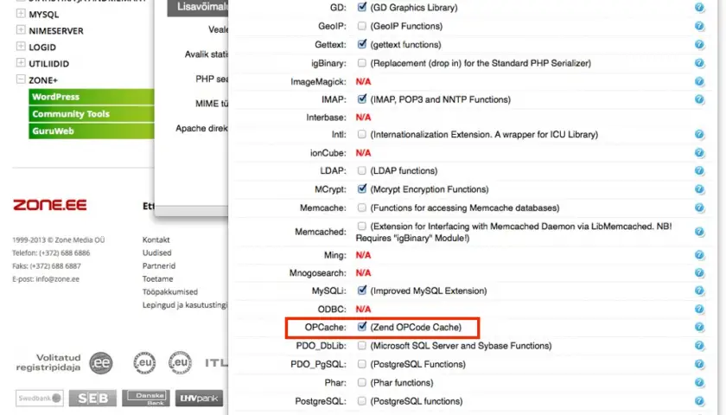
Task: Open help icon for PDO_PgSQL row
Action: (x=699, y=364)
